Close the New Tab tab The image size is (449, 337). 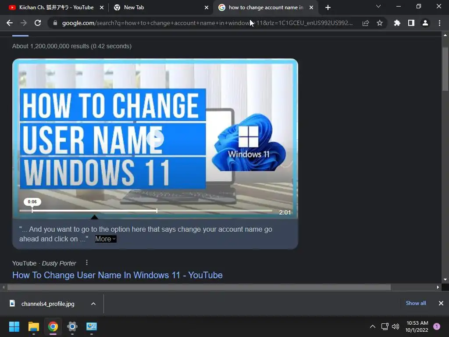tap(207, 8)
